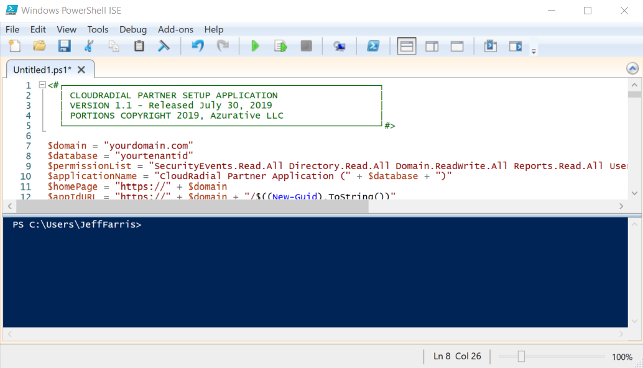Maximize the PowerShell ISE window
The width and height of the screenshot is (643, 368).
click(588, 10)
